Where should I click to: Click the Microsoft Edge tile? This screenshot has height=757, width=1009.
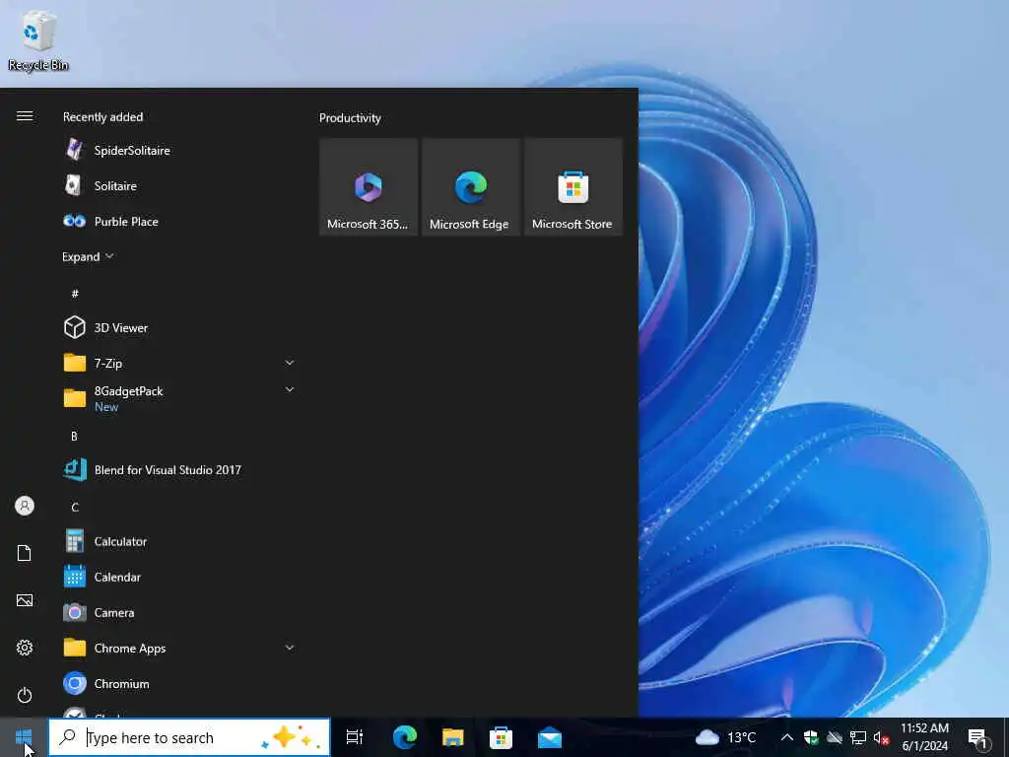point(471,186)
